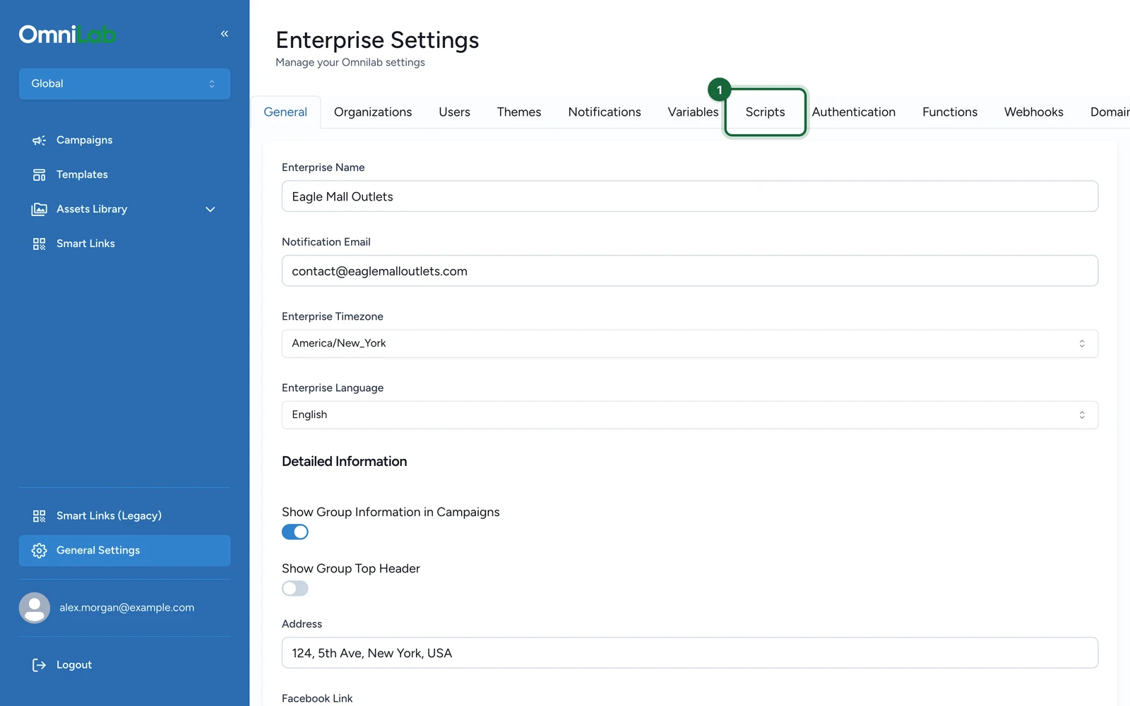Click the Address input field

[x=689, y=653]
